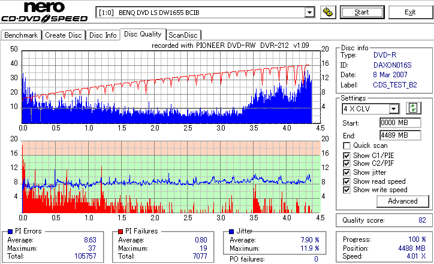Image resolution: width=434 pixels, height=264 pixels.
Task: Click the Jitter average 7.90 %
Action: [x=310, y=239]
